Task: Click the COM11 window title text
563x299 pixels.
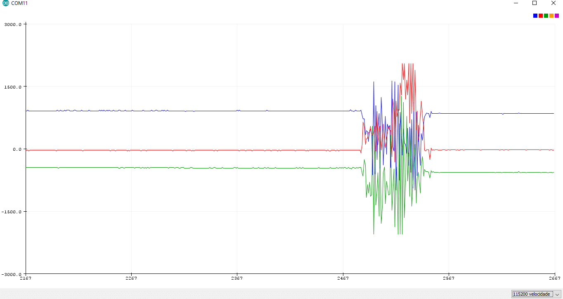Action: pos(19,3)
